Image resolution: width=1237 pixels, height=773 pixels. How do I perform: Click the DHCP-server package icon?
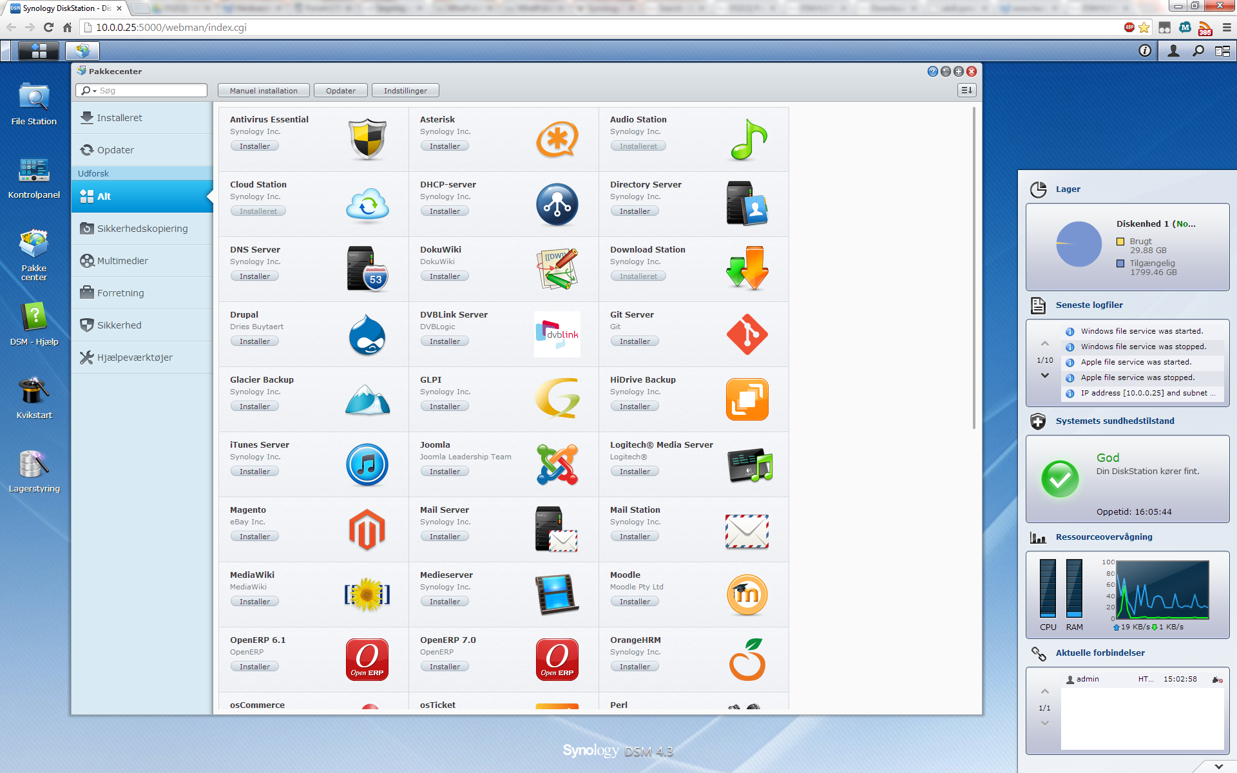pyautogui.click(x=557, y=204)
